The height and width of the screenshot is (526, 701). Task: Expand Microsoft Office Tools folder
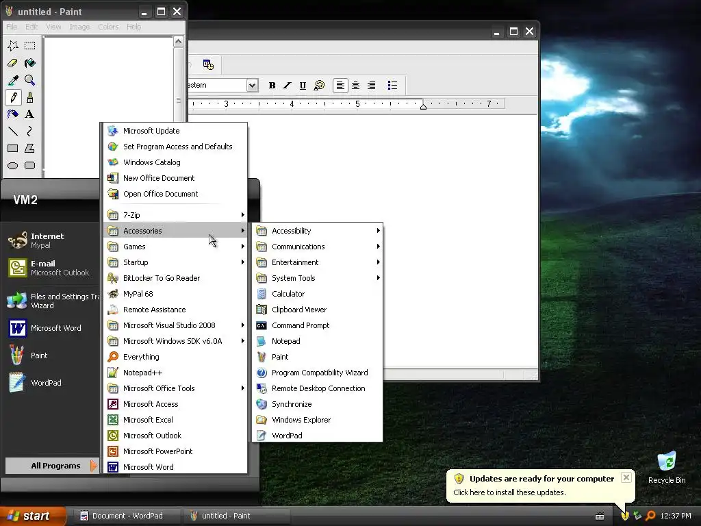175,388
